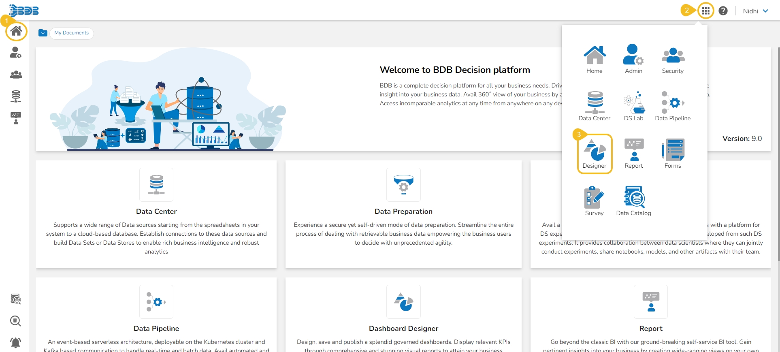Expand the blue folder dropdown arrow

pyautogui.click(x=43, y=33)
